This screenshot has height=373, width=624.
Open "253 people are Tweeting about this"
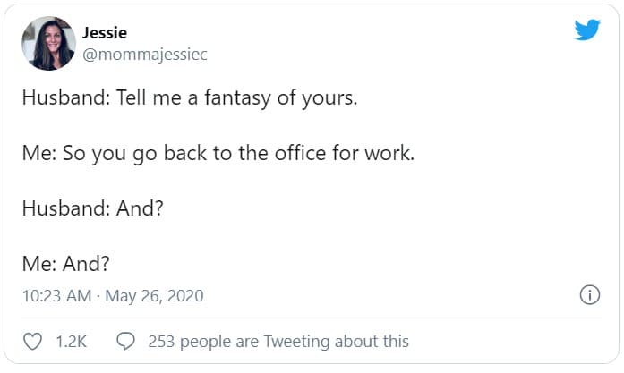tap(278, 341)
